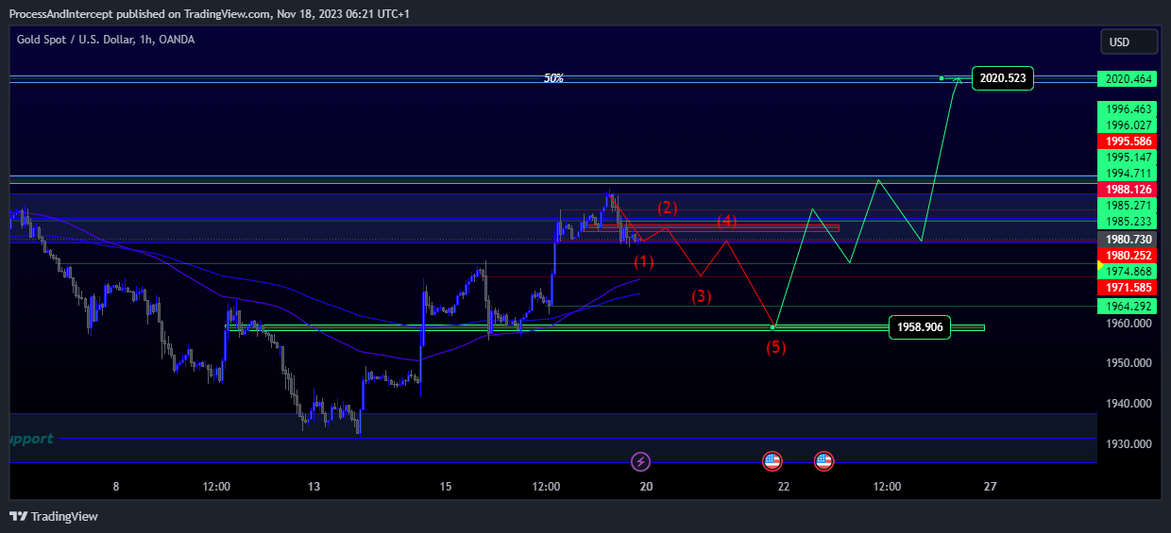Click date label 15 on time axis
1171x533 pixels.
446,487
